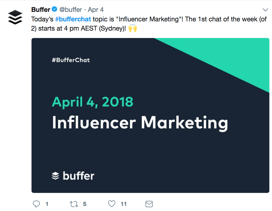The height and width of the screenshot is (211, 272).
Task: Click the reply count of 1
Action: 47,204
